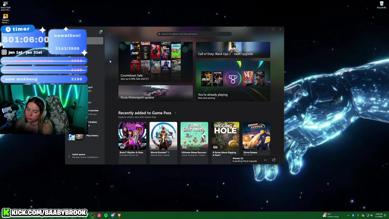Click 'Manage recent installations' text

click(85, 157)
